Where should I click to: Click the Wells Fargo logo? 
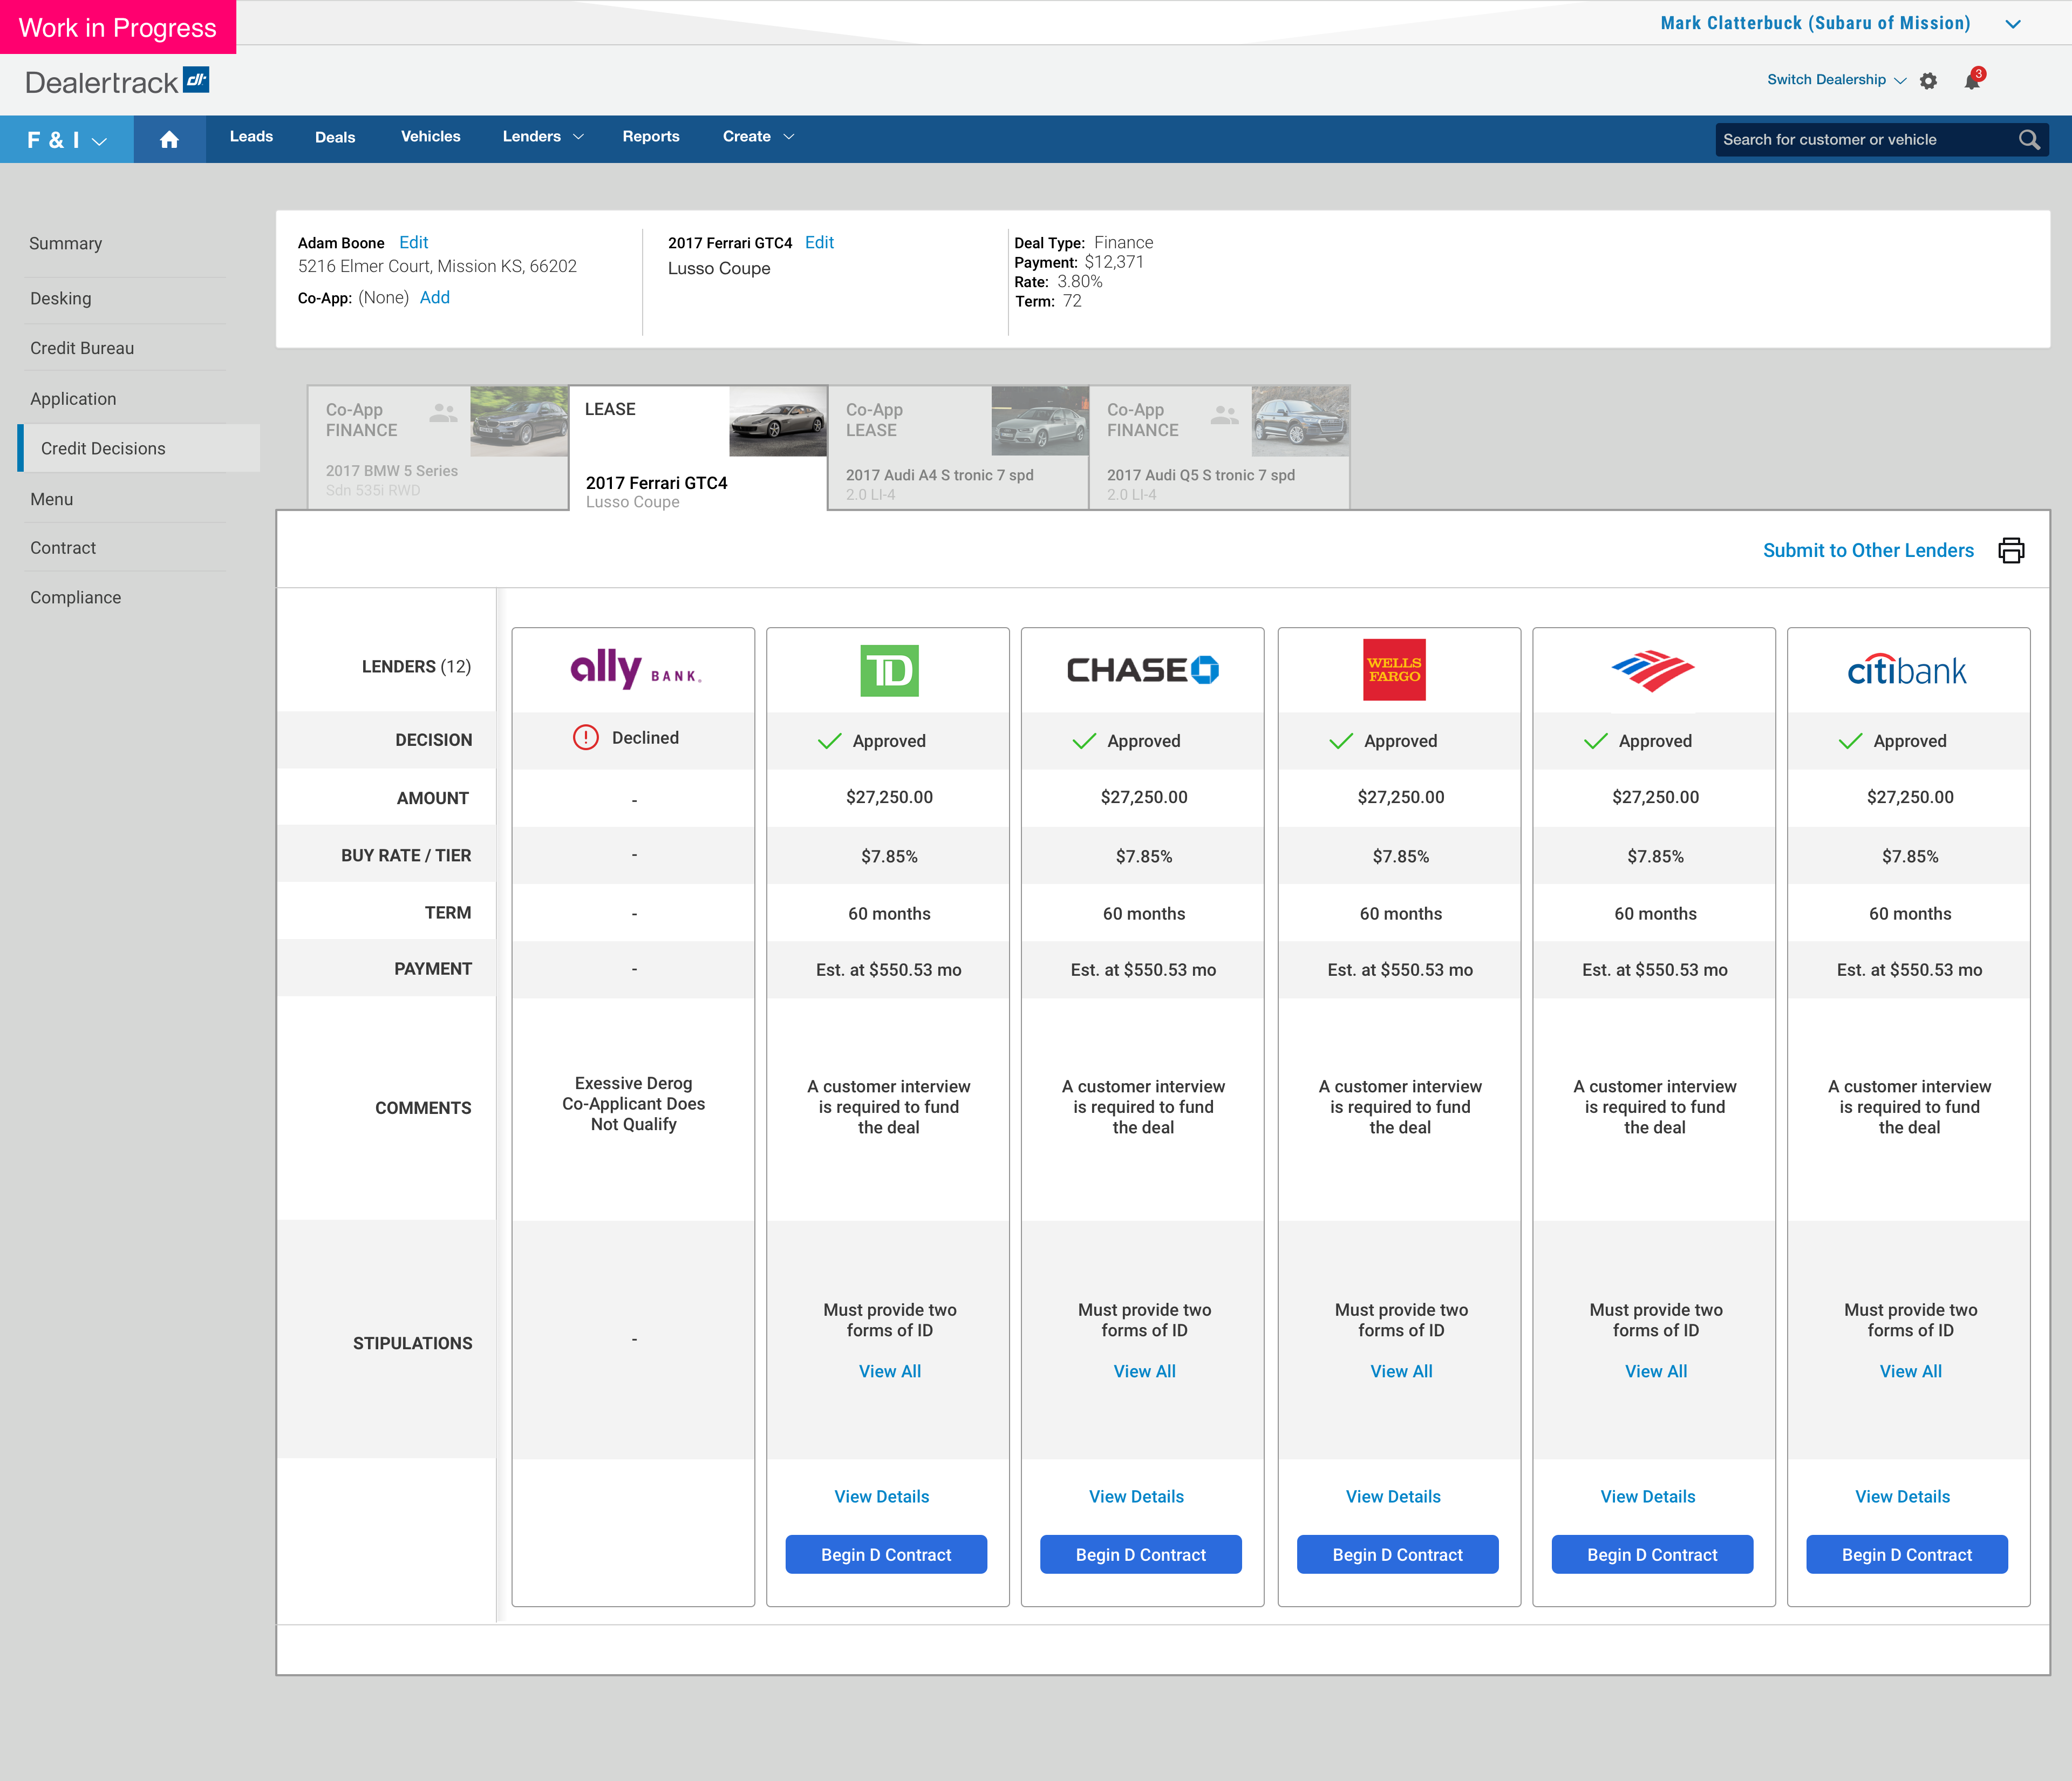pos(1394,669)
